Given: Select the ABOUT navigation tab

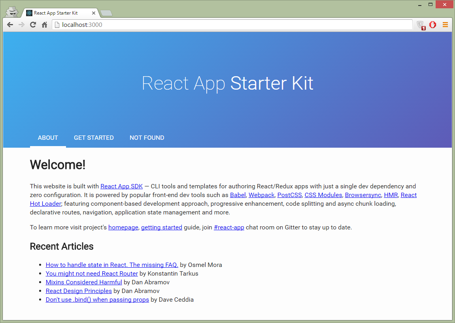Looking at the screenshot, I should coord(48,137).
